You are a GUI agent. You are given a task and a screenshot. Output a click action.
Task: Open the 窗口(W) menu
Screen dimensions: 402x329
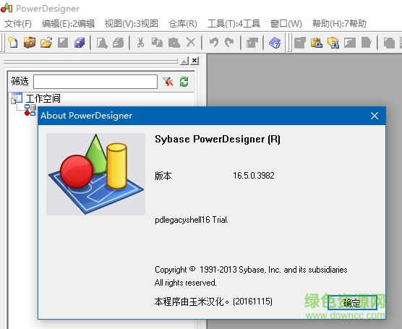[286, 24]
